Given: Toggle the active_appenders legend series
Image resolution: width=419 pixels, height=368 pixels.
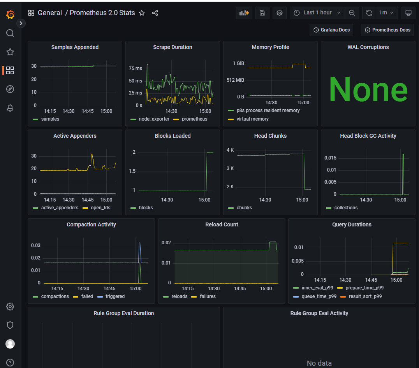Looking at the screenshot, I should pyautogui.click(x=60, y=208).
